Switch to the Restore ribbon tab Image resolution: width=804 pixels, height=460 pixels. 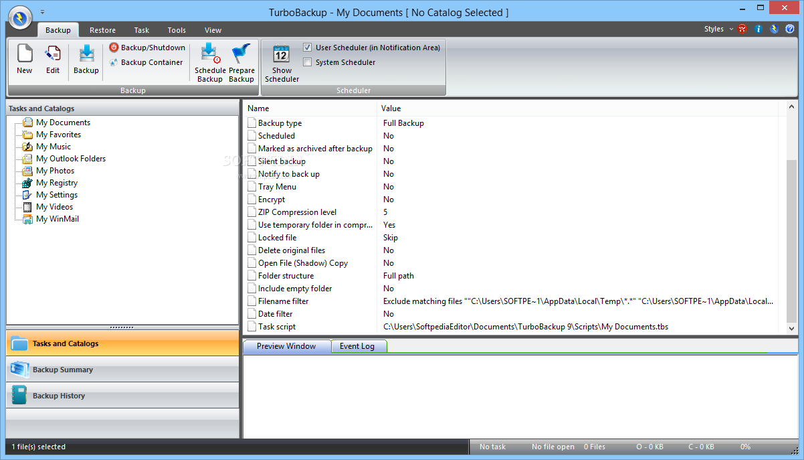click(102, 30)
